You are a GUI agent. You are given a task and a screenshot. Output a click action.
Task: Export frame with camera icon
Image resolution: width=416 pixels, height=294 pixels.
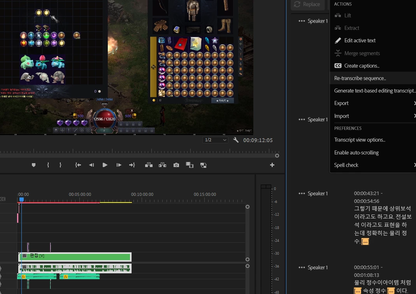click(x=176, y=165)
